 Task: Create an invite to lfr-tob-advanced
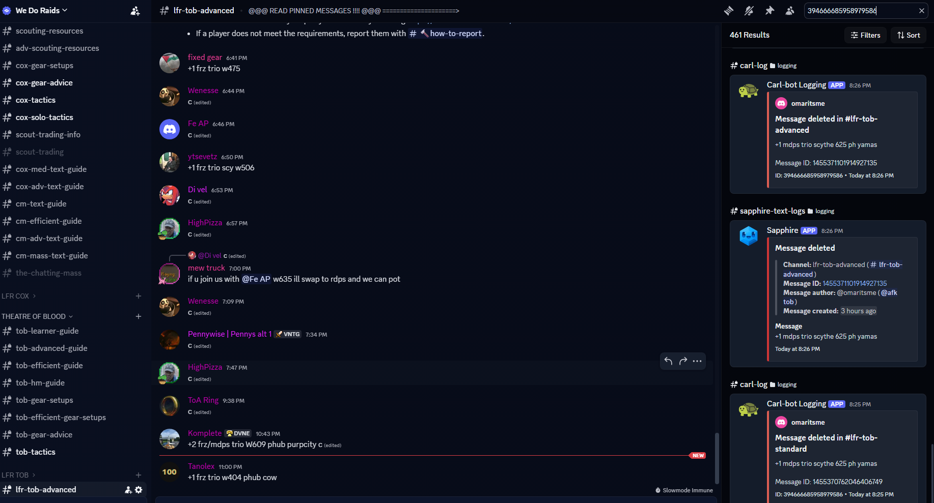click(128, 490)
